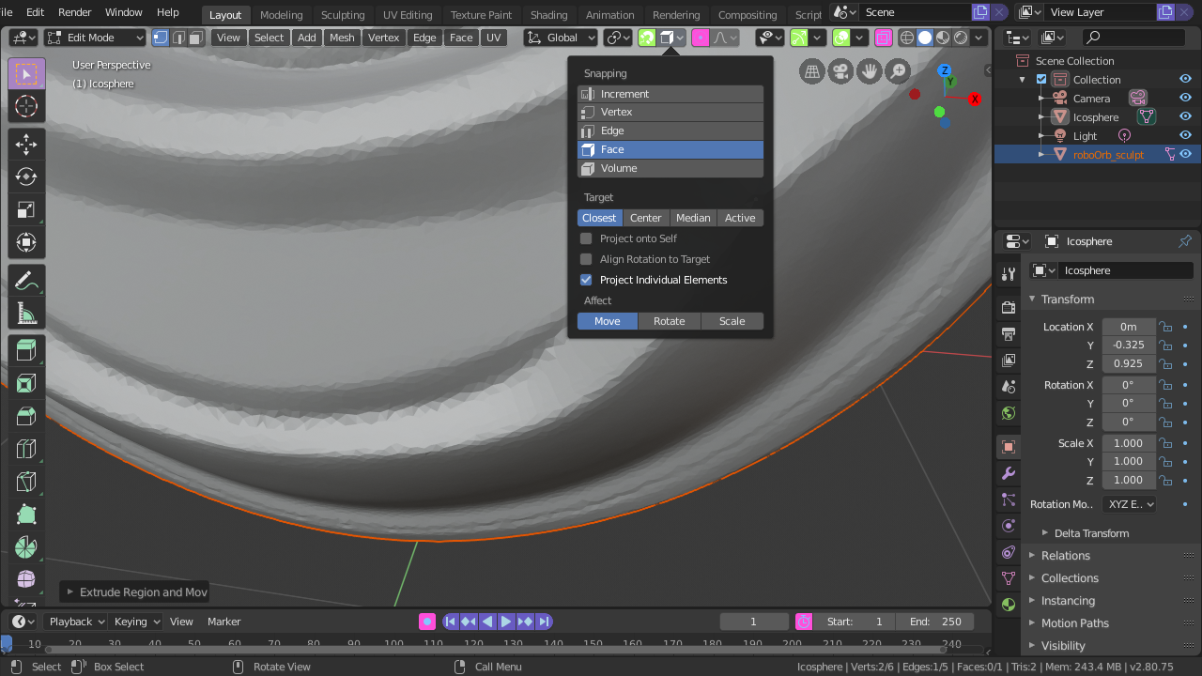Select the Knife tool
The image size is (1202, 676).
pyautogui.click(x=26, y=482)
